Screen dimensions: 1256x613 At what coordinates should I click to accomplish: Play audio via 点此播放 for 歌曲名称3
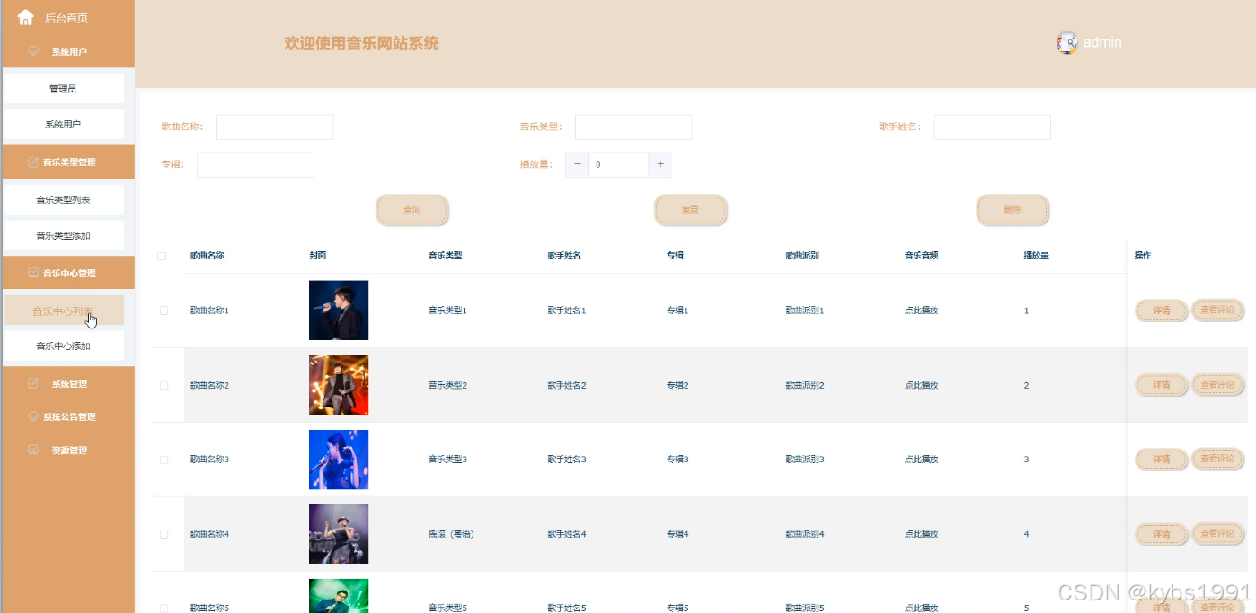pos(921,460)
